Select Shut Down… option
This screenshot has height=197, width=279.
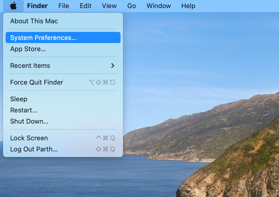coord(63,121)
